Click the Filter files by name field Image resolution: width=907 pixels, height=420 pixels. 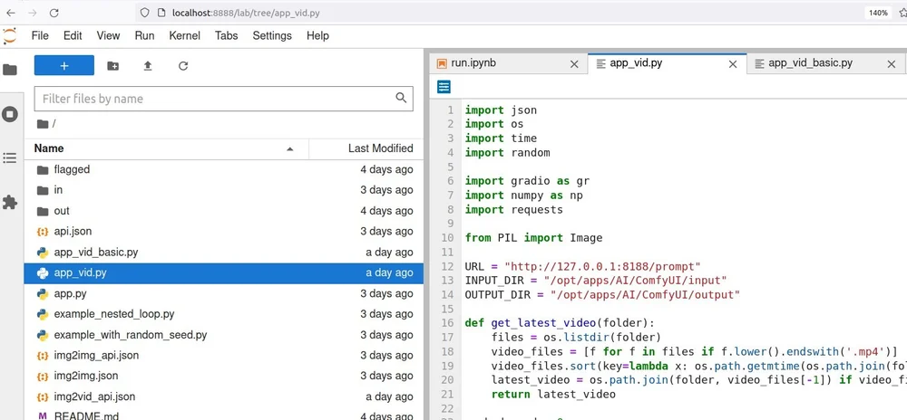tap(224, 99)
